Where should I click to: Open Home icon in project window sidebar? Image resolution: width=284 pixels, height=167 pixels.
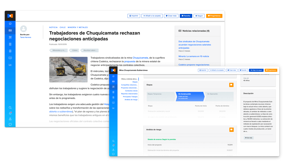[x=113, y=76]
